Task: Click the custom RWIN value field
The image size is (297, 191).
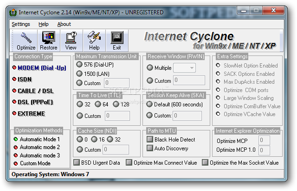Action: [x=189, y=80]
